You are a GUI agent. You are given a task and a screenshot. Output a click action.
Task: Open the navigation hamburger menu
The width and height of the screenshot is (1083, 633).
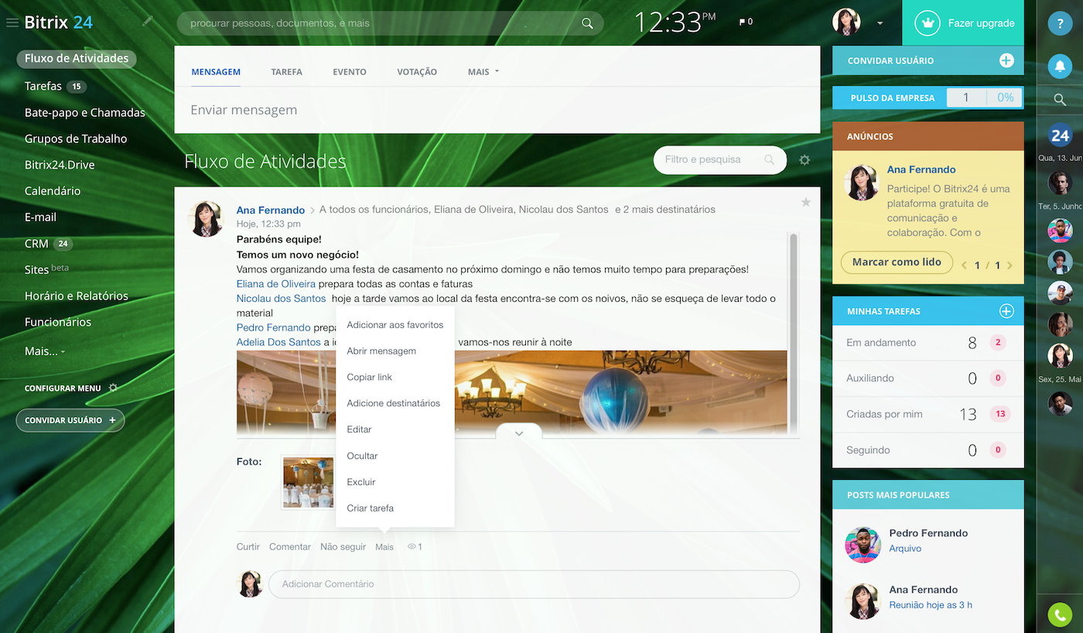pyautogui.click(x=12, y=22)
